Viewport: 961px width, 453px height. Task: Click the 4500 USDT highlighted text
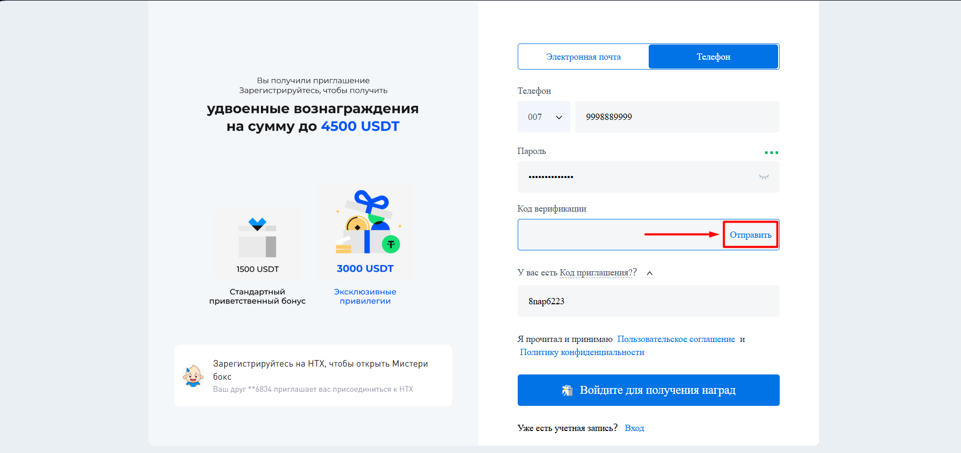[360, 126]
